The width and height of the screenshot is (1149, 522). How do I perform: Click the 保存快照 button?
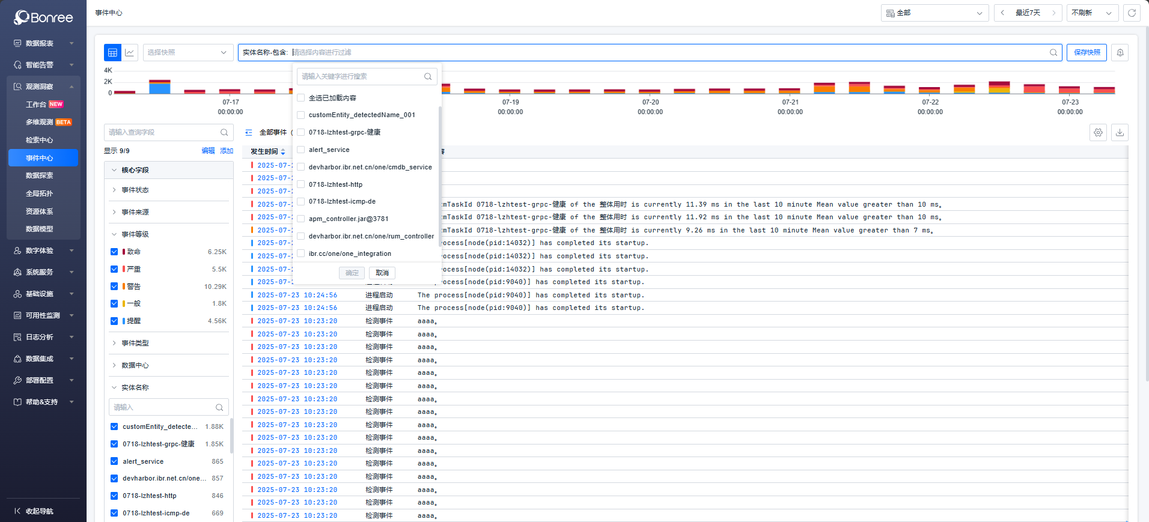click(1087, 53)
